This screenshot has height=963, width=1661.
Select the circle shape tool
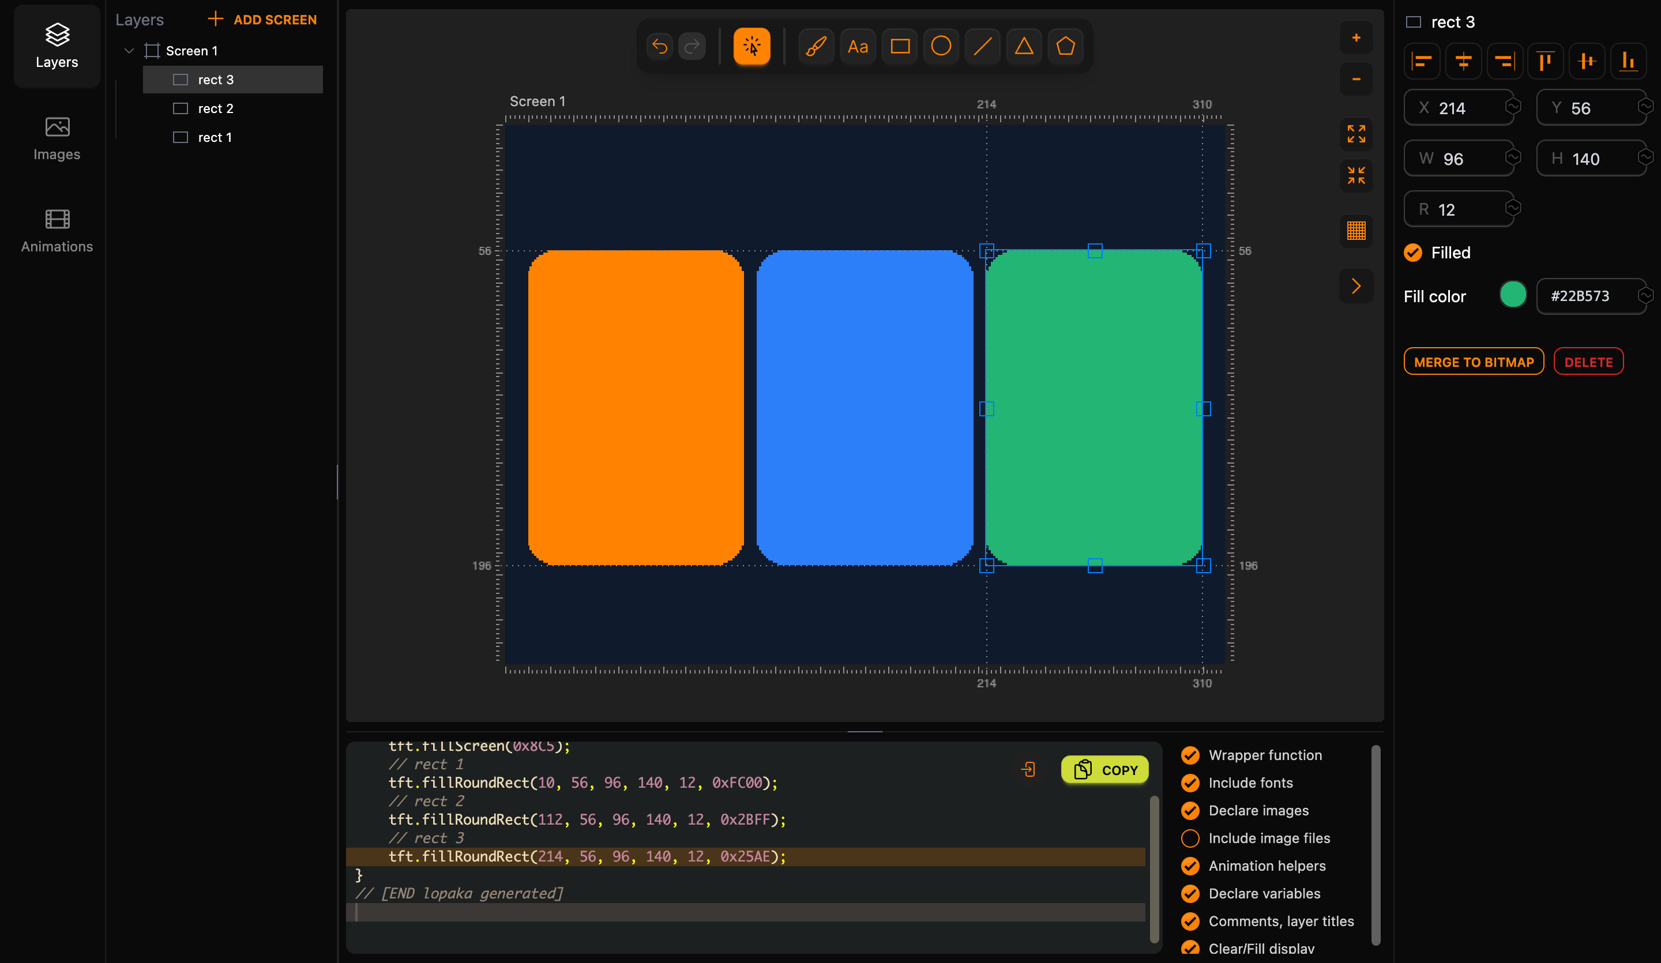pos(941,46)
